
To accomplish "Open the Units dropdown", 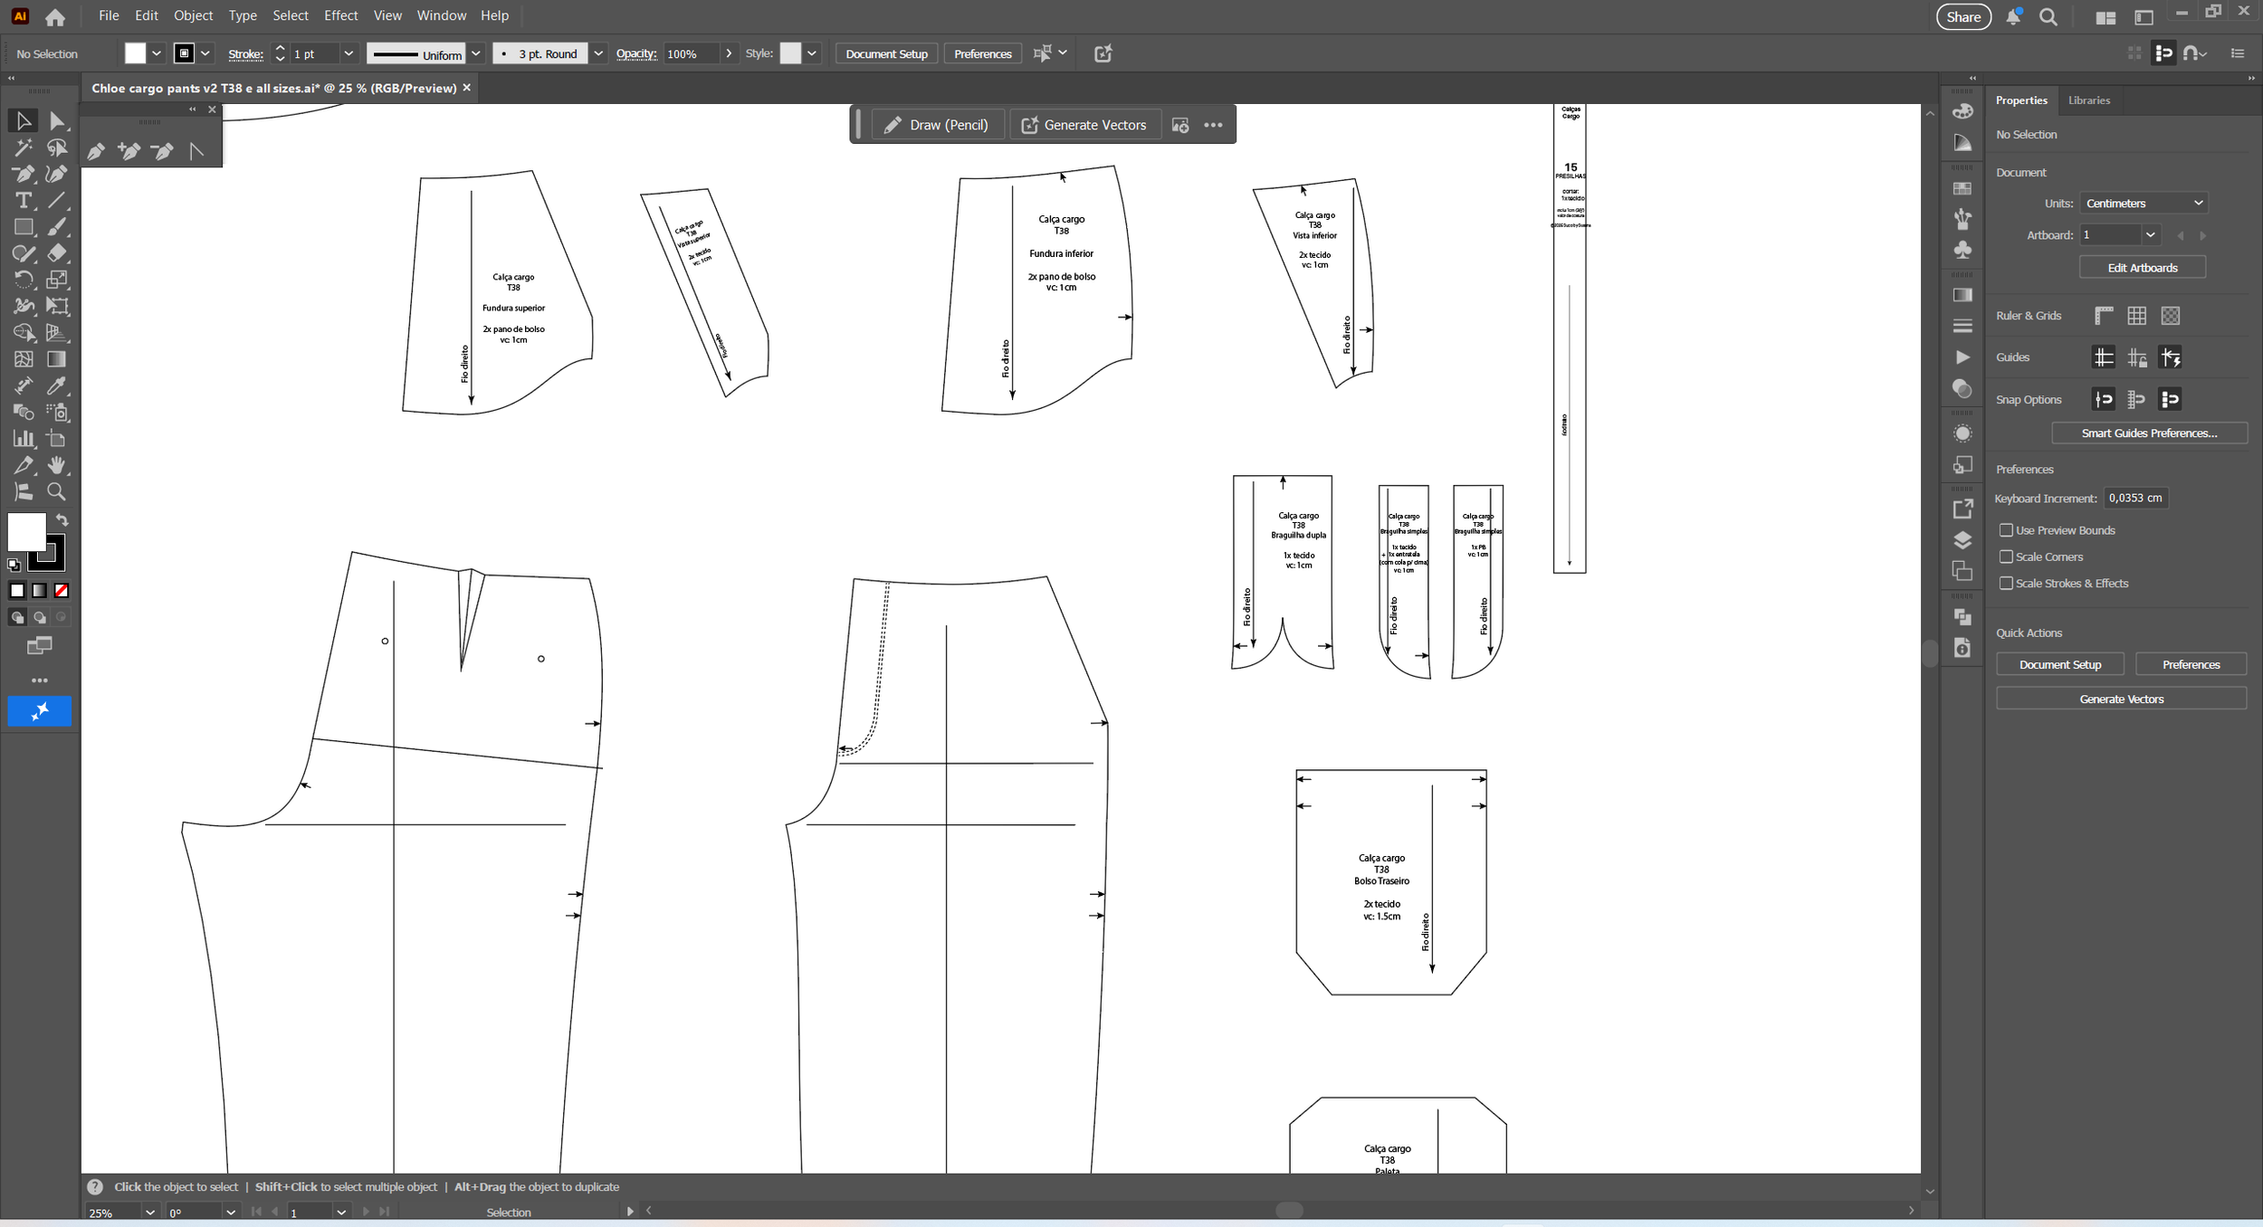I will coord(2143,204).
